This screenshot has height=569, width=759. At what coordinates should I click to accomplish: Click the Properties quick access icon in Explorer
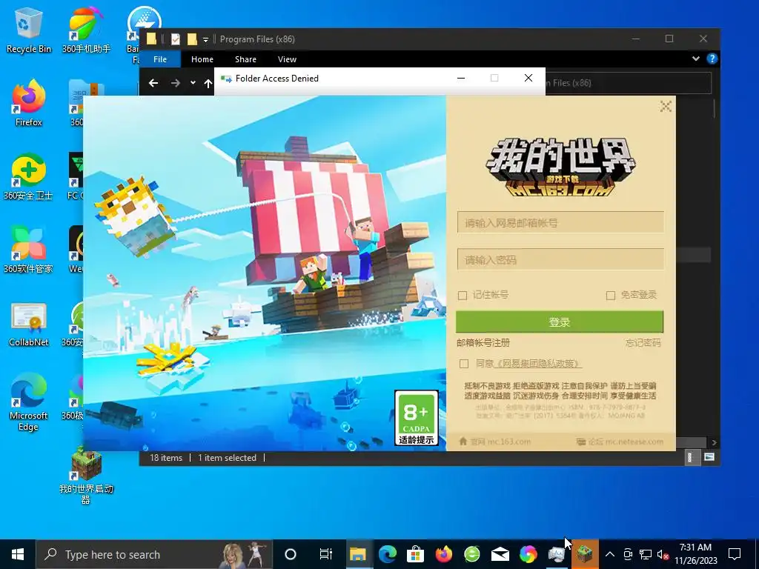tap(175, 39)
